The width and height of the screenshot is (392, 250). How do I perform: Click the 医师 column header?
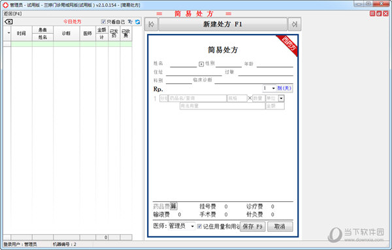click(88, 33)
